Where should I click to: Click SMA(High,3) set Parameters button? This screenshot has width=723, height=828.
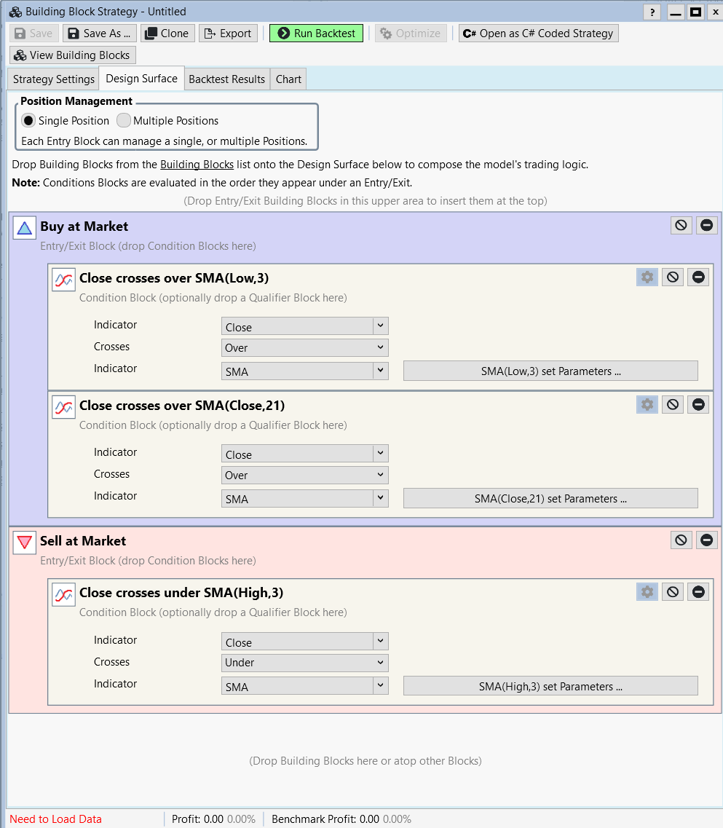pyautogui.click(x=550, y=686)
